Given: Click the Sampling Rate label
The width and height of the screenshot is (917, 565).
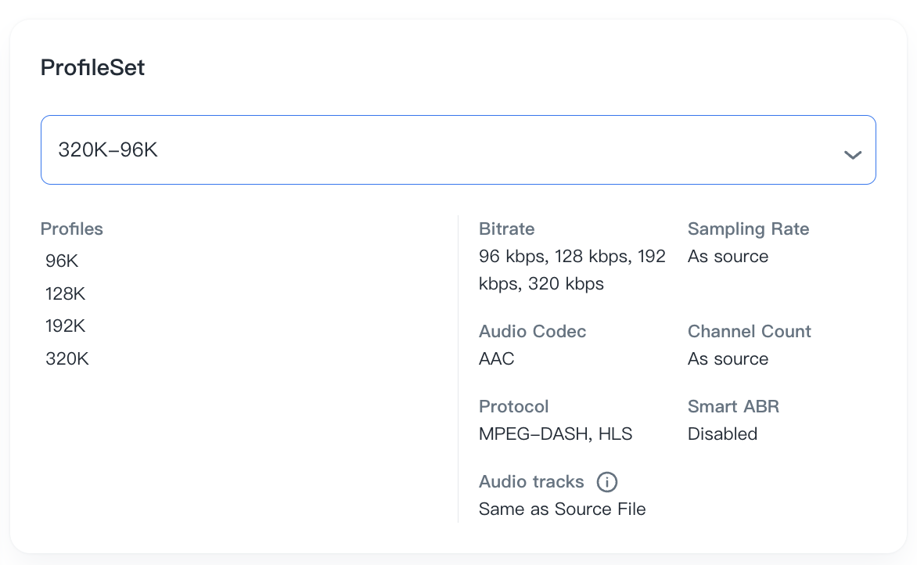Looking at the screenshot, I should 748,229.
